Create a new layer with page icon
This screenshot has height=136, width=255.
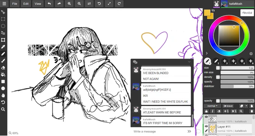pyautogui.click(x=252, y=106)
